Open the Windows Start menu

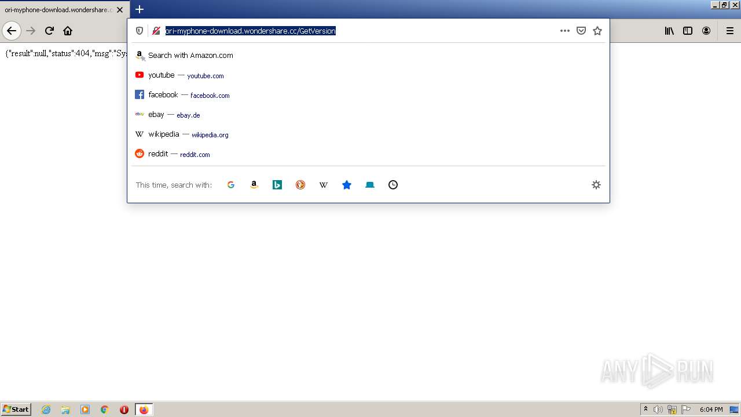(x=16, y=409)
